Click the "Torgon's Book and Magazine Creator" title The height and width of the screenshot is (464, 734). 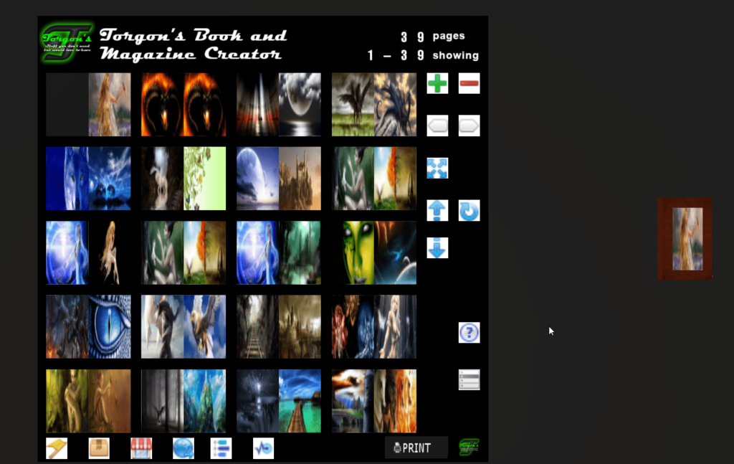[194, 44]
